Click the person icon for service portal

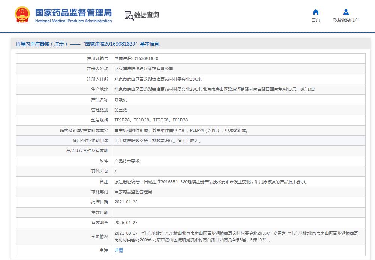coord(346,12)
